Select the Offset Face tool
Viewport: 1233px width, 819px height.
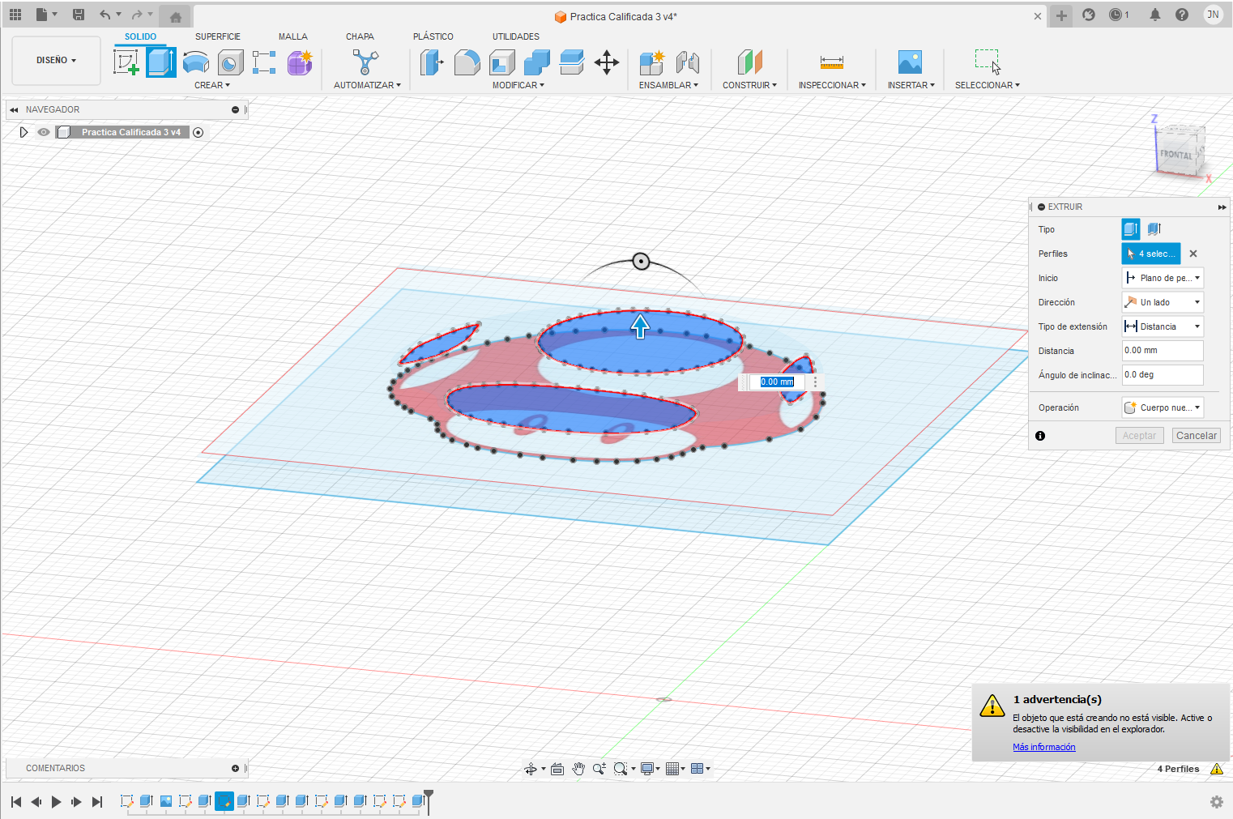[x=571, y=62]
